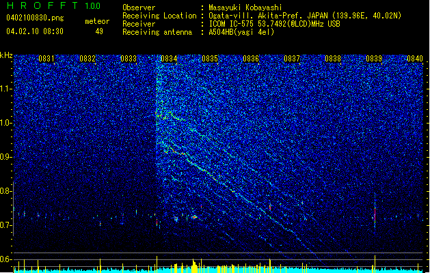Viewport: 430px width, 273px height.
Task: Click time marker 0834
Action: 169,59
